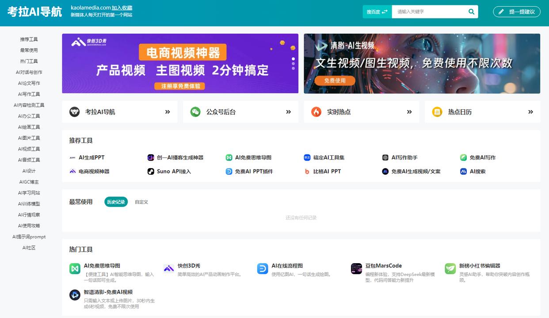Click the 比格AI PPT icon
549x318 pixels.
(307, 171)
